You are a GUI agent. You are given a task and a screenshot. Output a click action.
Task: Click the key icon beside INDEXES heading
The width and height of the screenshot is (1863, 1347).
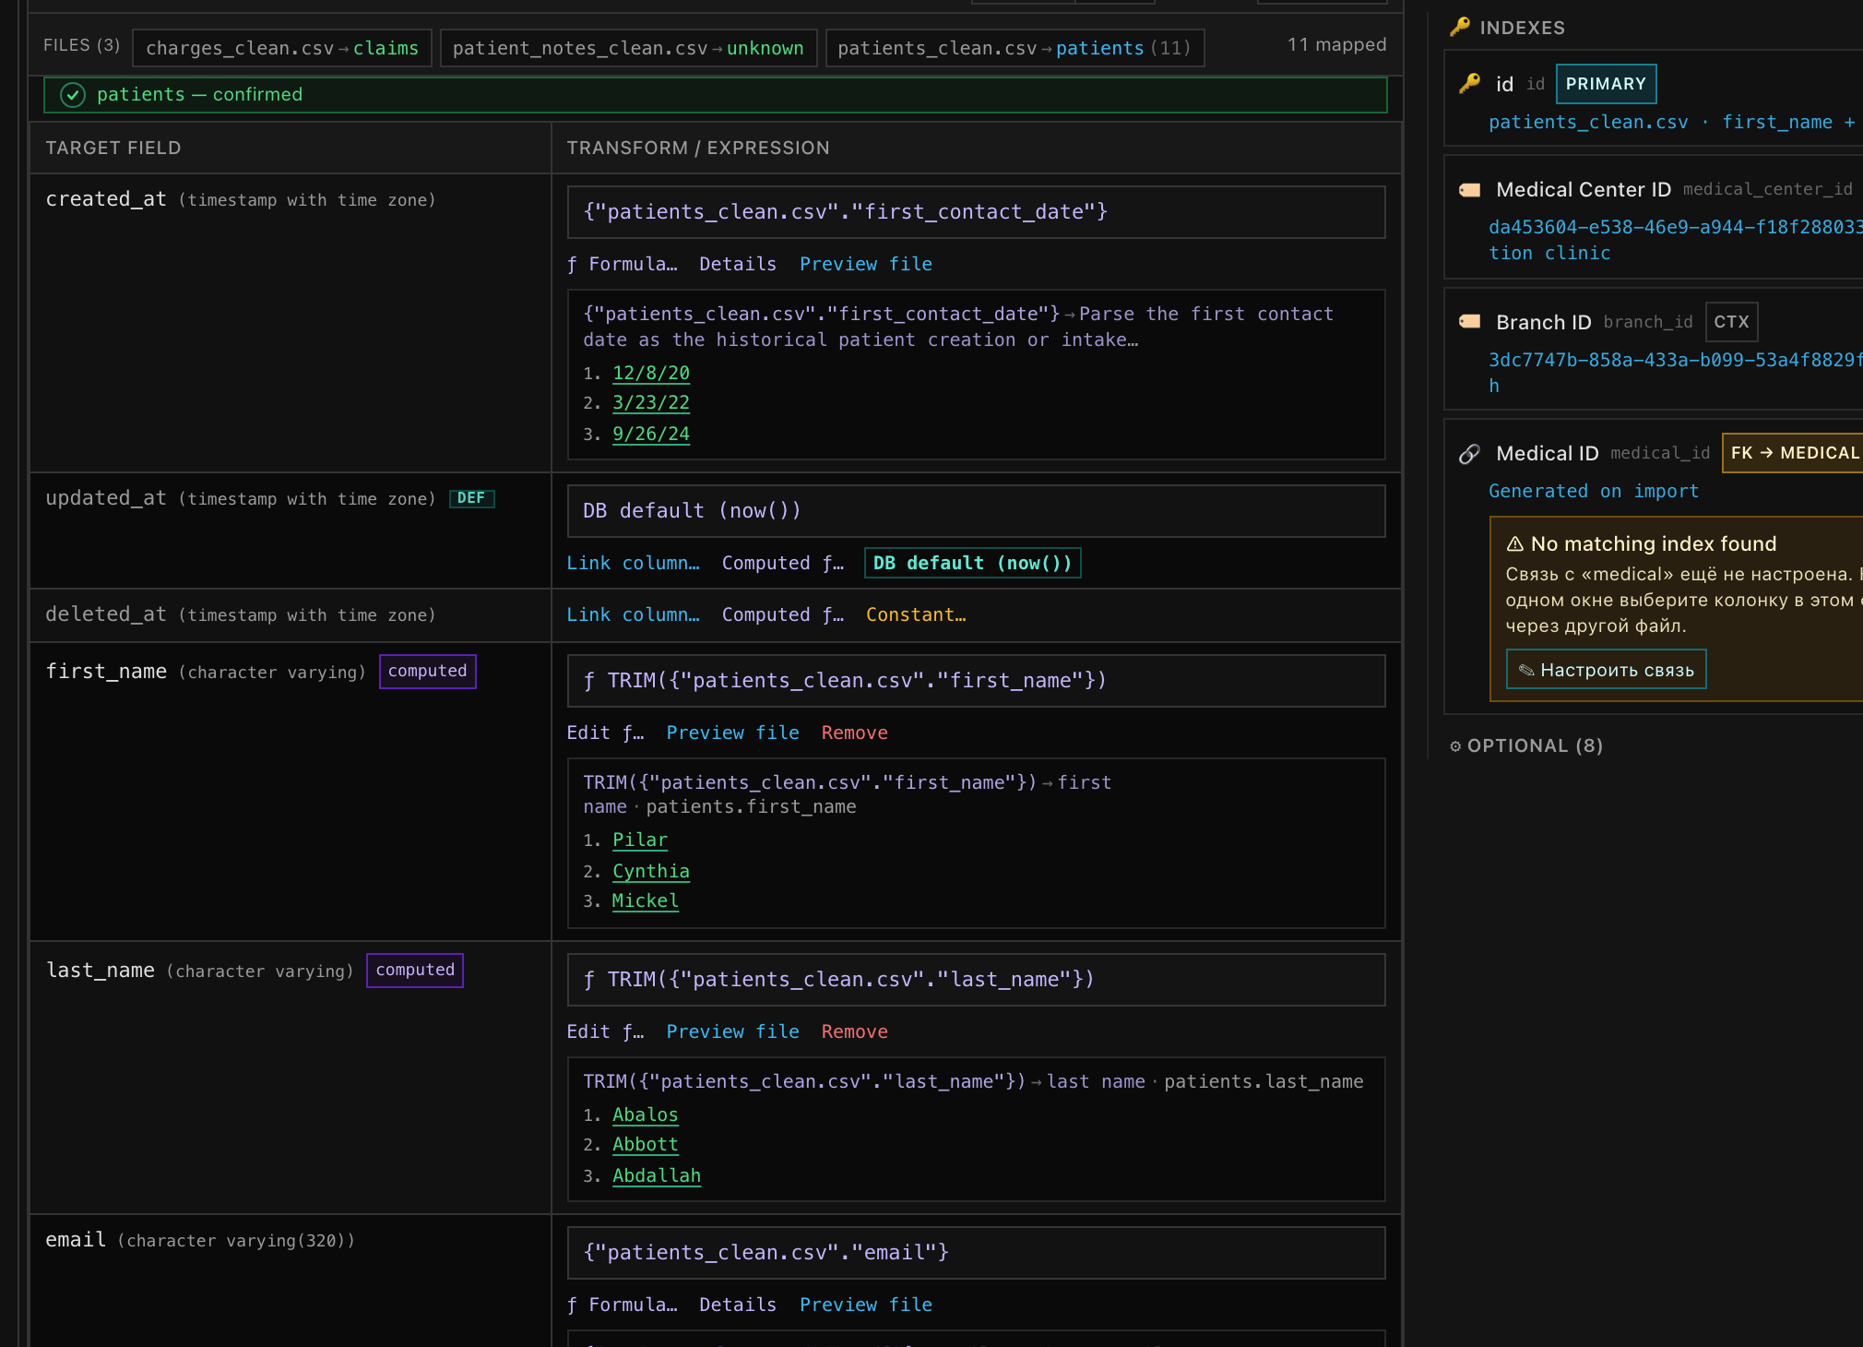(x=1460, y=27)
